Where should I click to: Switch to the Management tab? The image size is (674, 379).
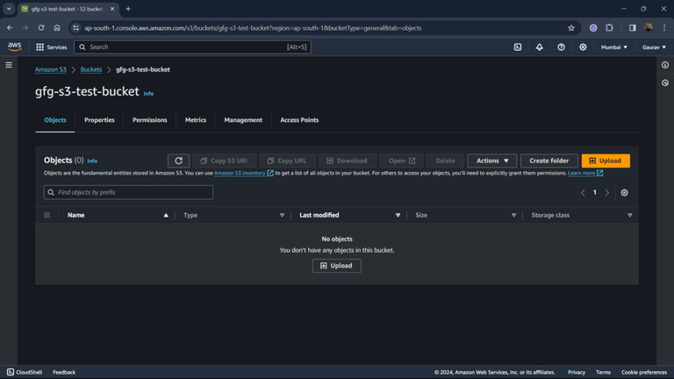click(x=243, y=120)
